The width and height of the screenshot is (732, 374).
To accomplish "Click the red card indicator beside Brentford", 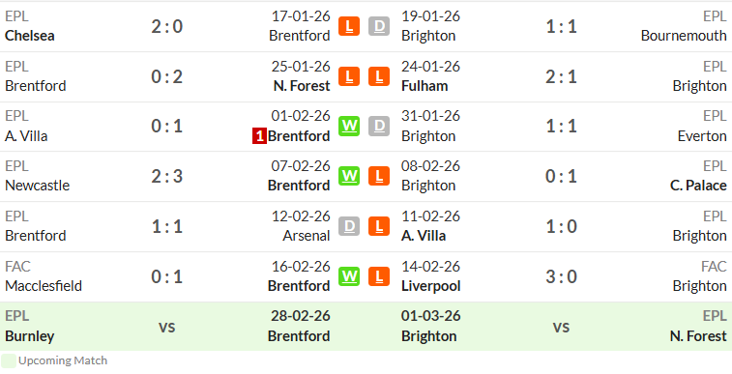I will pos(259,136).
